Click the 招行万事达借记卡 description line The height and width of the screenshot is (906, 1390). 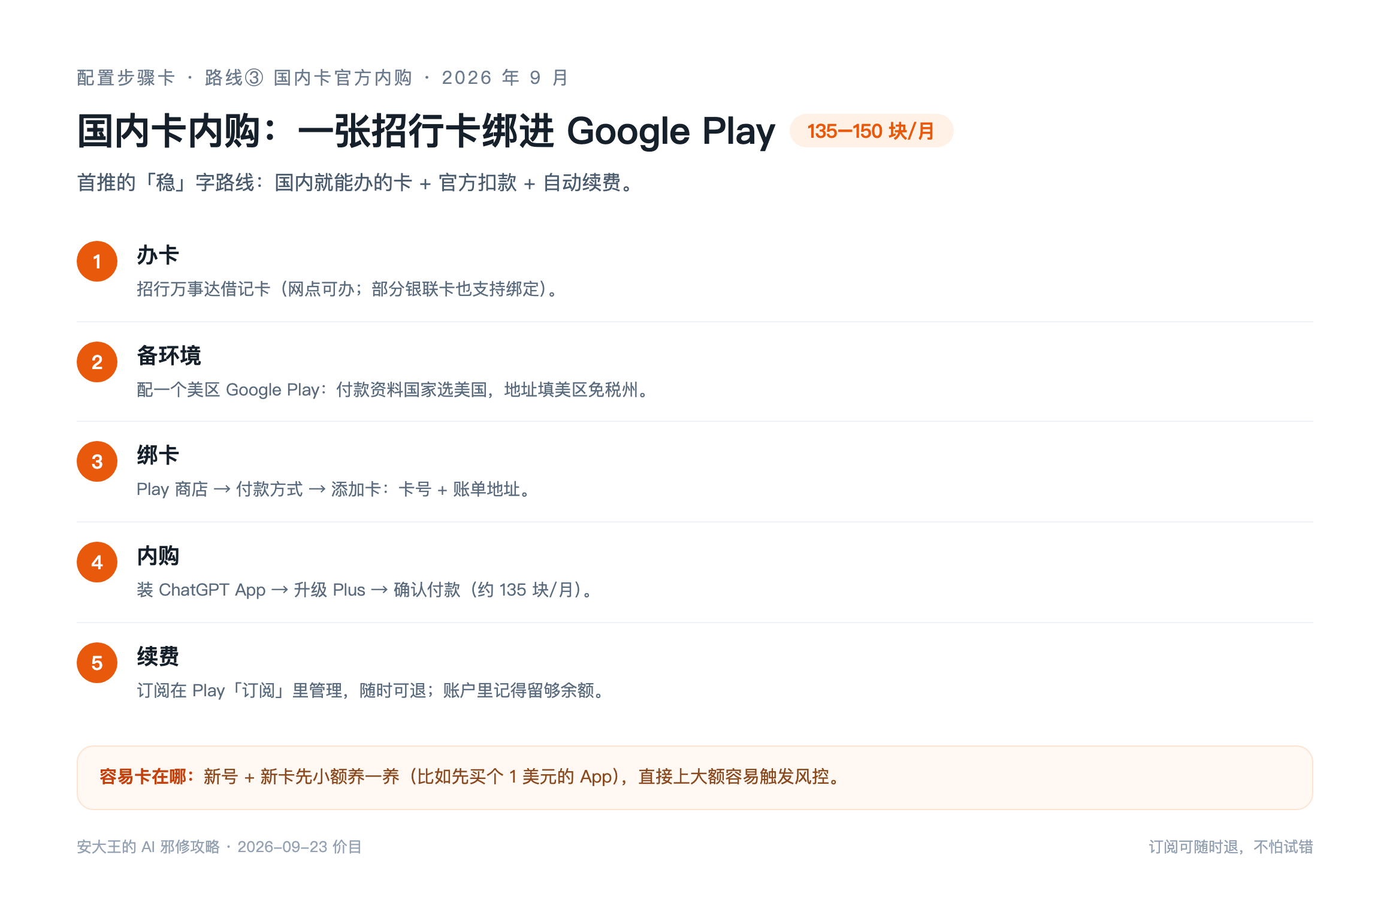349,289
